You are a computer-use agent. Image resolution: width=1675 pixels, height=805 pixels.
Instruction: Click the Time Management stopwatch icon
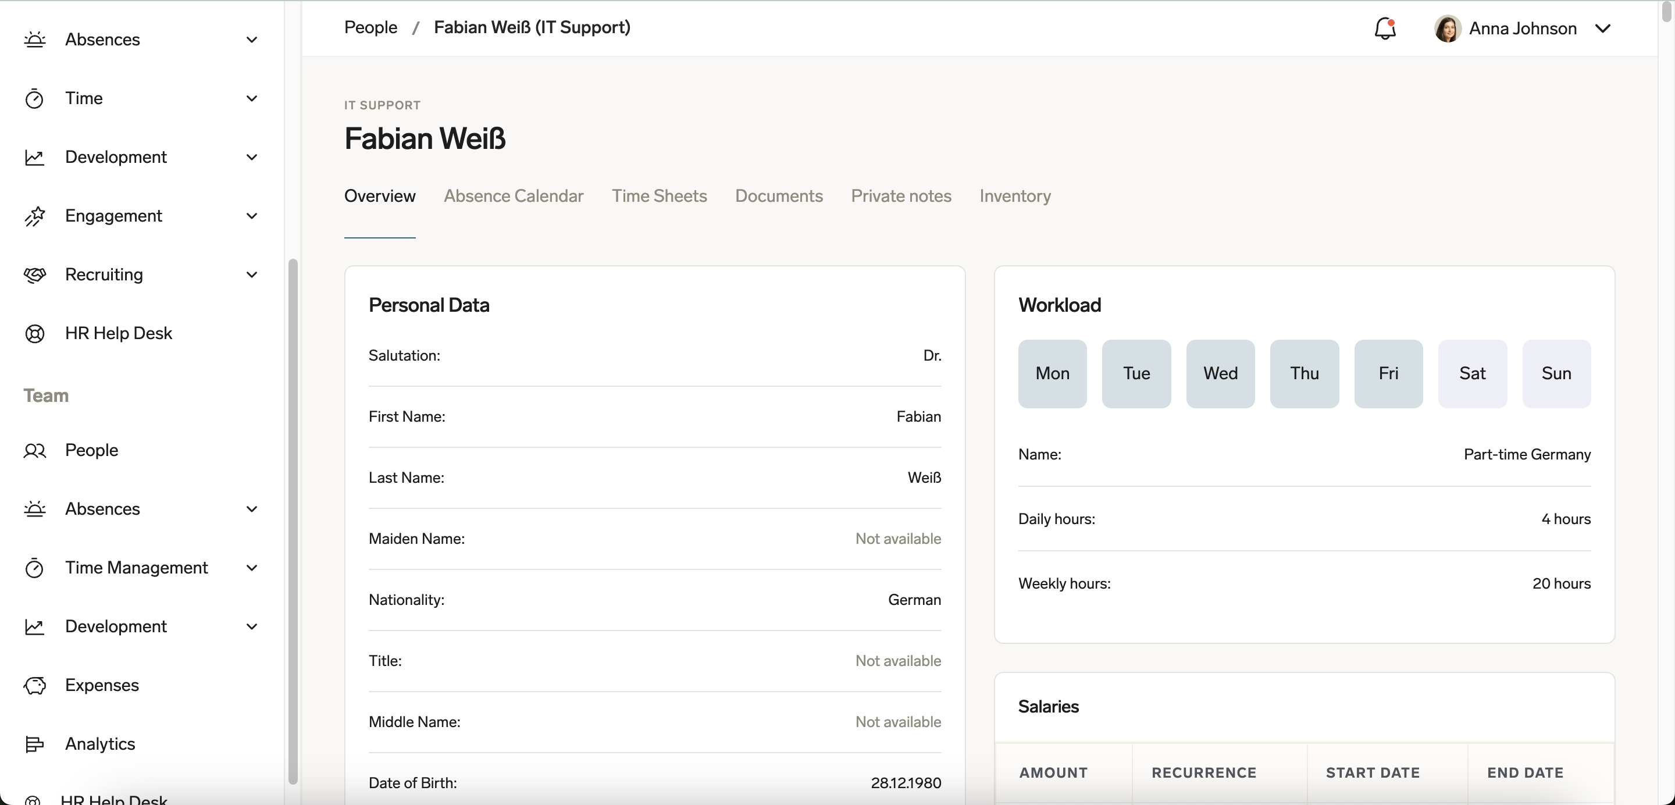pyautogui.click(x=34, y=568)
